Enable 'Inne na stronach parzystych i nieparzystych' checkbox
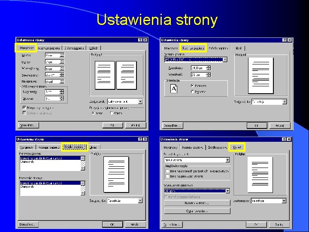309x232 pixels. 167,171
